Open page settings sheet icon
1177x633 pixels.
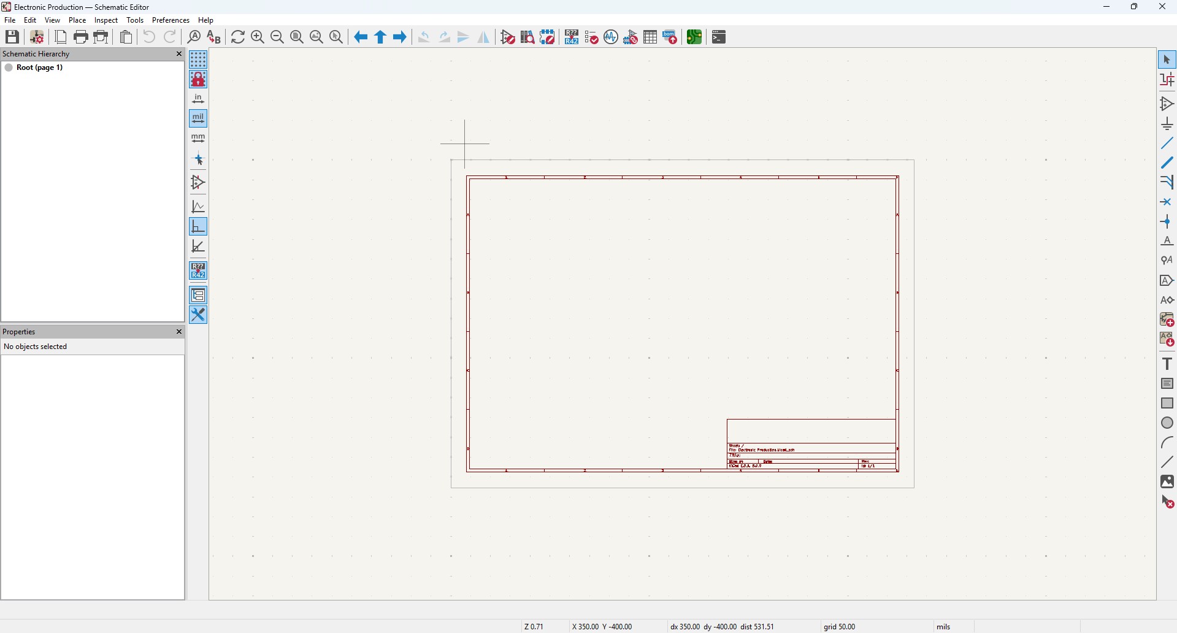(x=61, y=37)
